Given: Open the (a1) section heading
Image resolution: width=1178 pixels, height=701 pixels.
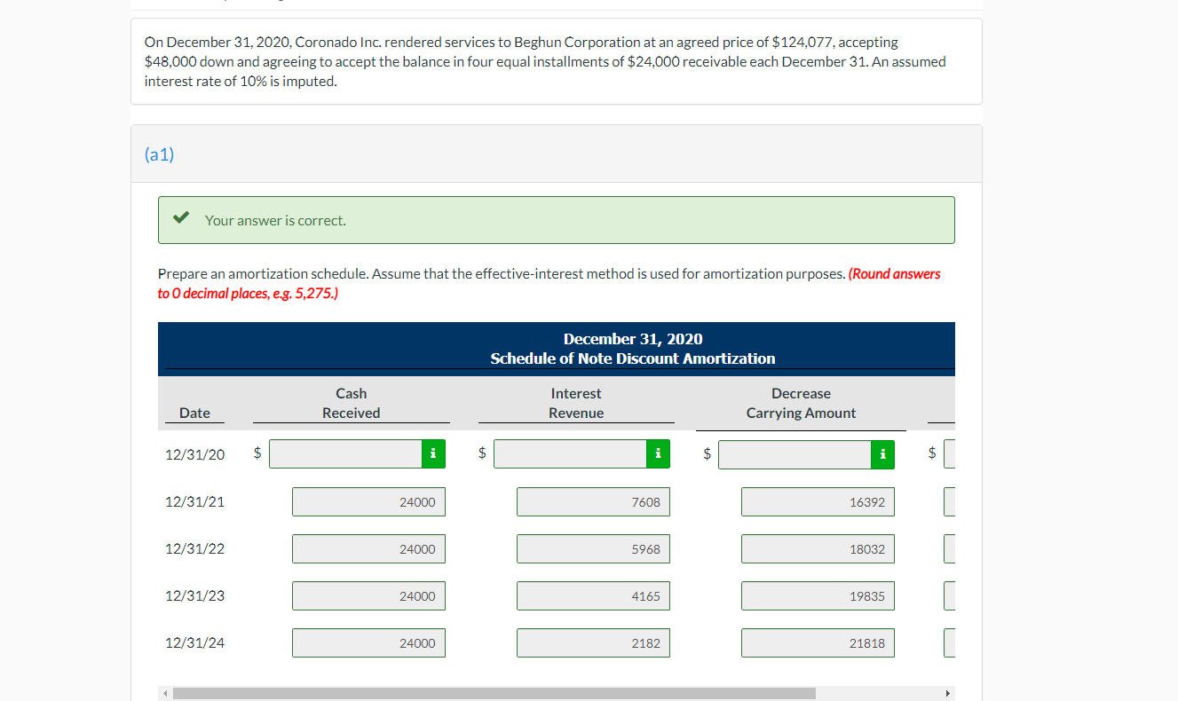Looking at the screenshot, I should tap(159, 154).
